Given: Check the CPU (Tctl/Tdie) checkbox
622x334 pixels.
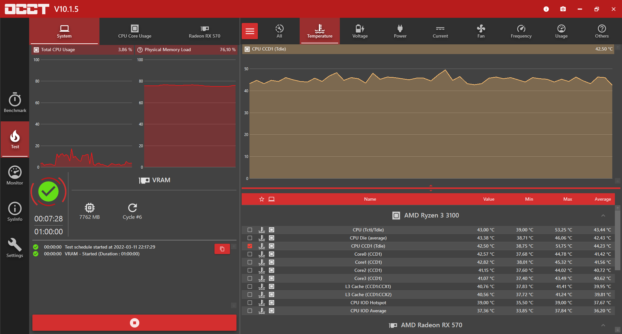Looking at the screenshot, I should [x=250, y=230].
